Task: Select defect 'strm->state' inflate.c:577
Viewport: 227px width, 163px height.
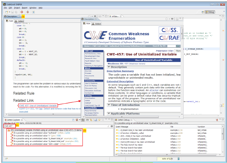Action: tap(42, 144)
